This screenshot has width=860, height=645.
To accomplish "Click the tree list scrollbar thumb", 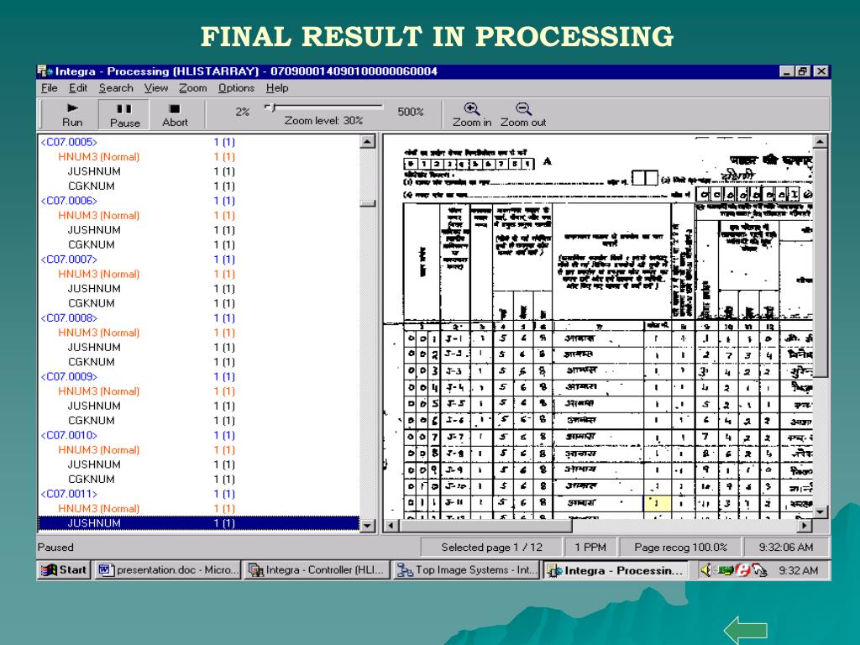I will tap(368, 203).
